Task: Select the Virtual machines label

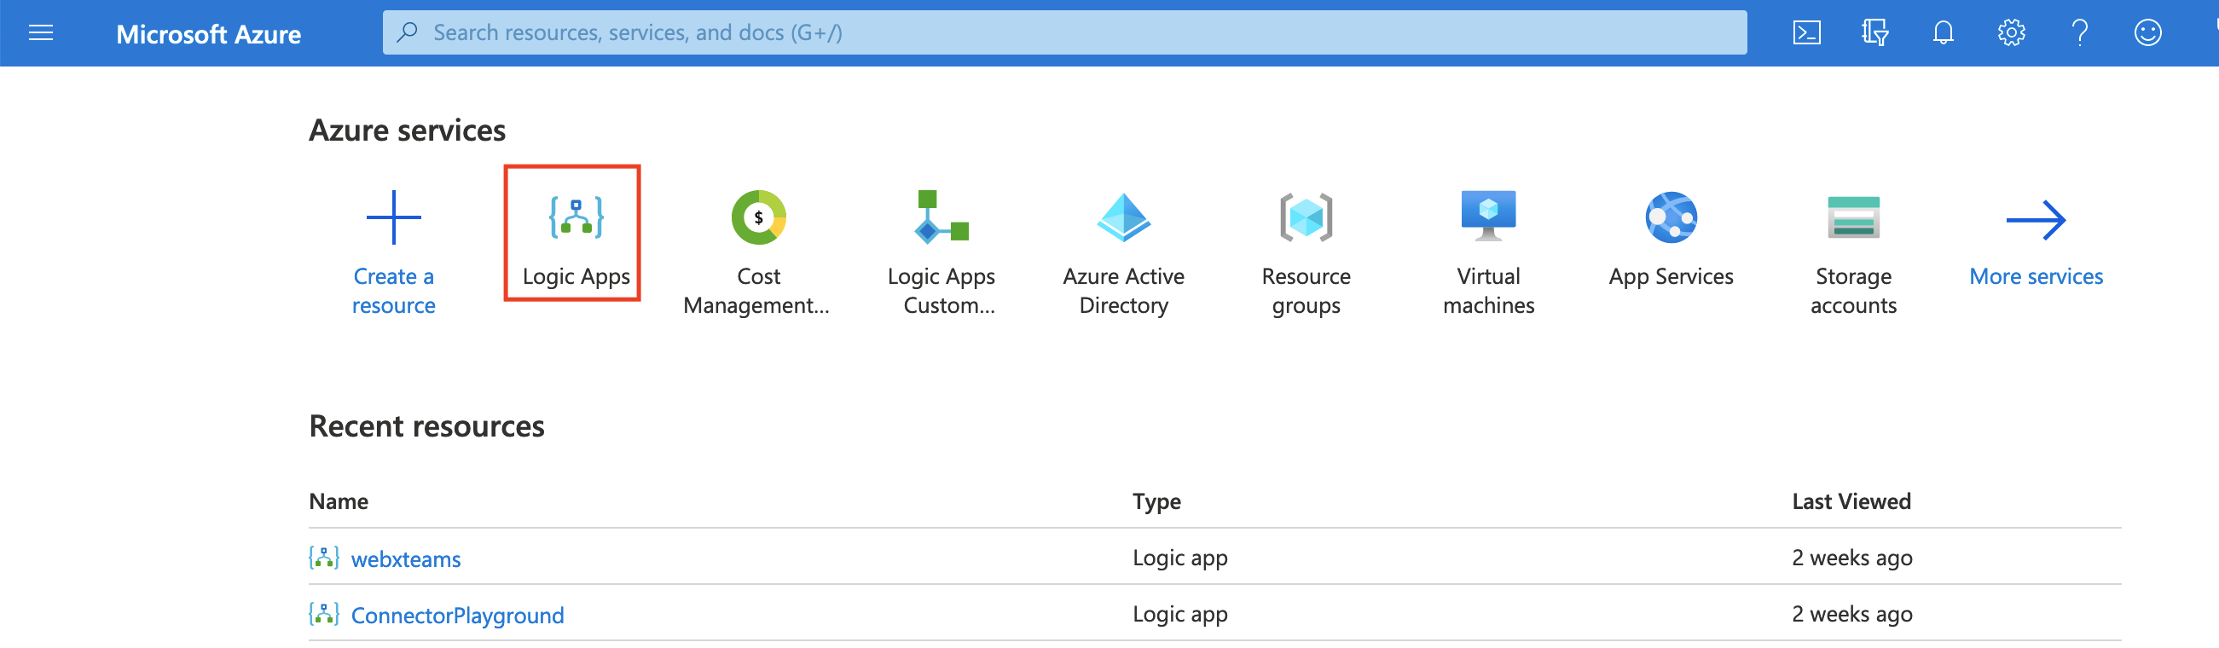Action: coord(1488,291)
